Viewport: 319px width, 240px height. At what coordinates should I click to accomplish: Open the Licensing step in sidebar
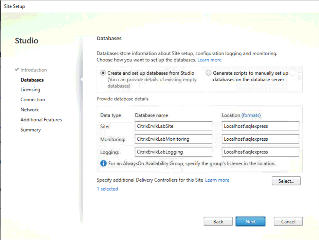coord(30,89)
